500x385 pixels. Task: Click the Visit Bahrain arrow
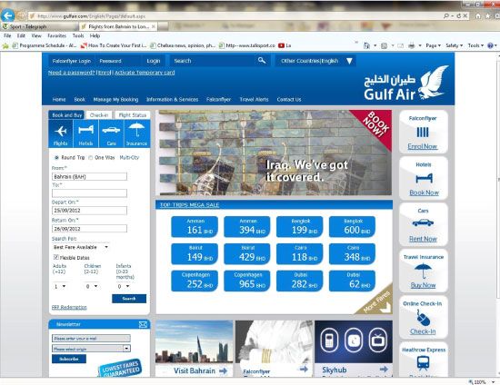point(224,370)
